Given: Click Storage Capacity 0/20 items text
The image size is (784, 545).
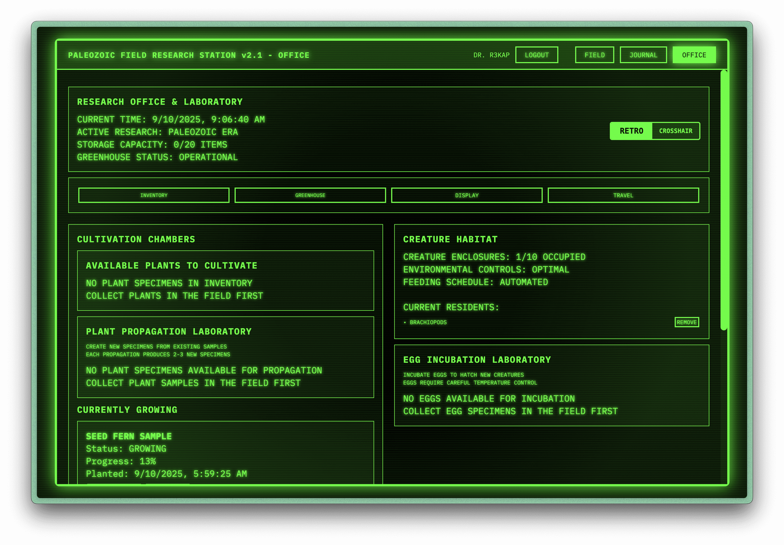Looking at the screenshot, I should click(152, 145).
